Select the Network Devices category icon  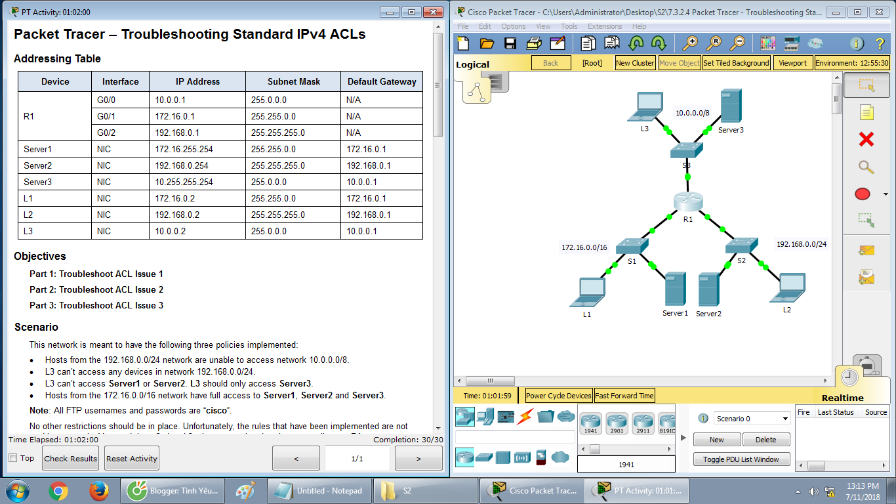click(465, 416)
